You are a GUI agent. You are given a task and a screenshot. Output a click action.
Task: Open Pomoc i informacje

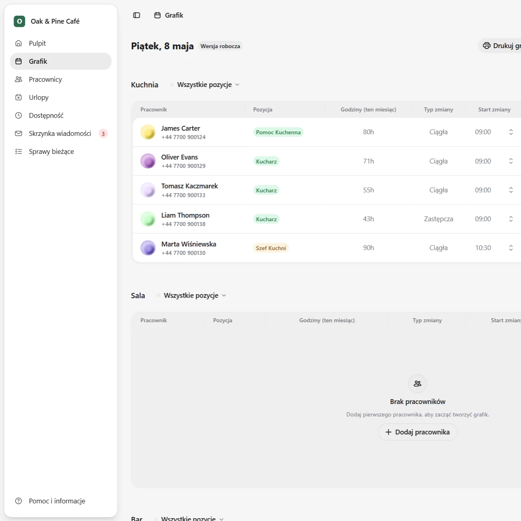click(x=61, y=501)
